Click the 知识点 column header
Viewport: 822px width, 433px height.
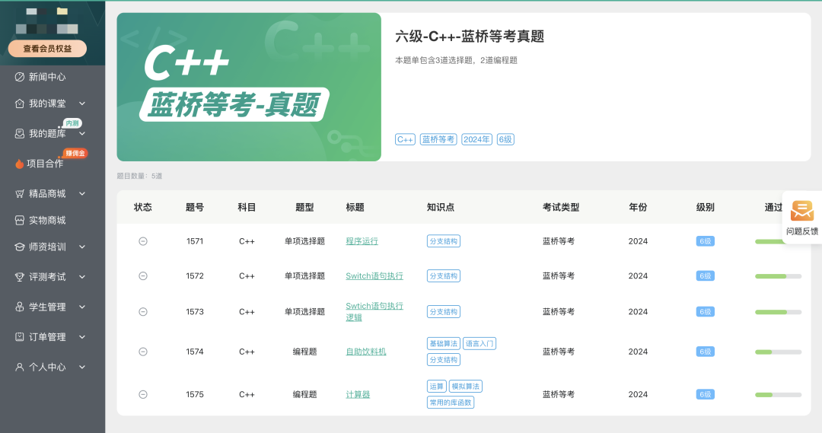(x=441, y=208)
